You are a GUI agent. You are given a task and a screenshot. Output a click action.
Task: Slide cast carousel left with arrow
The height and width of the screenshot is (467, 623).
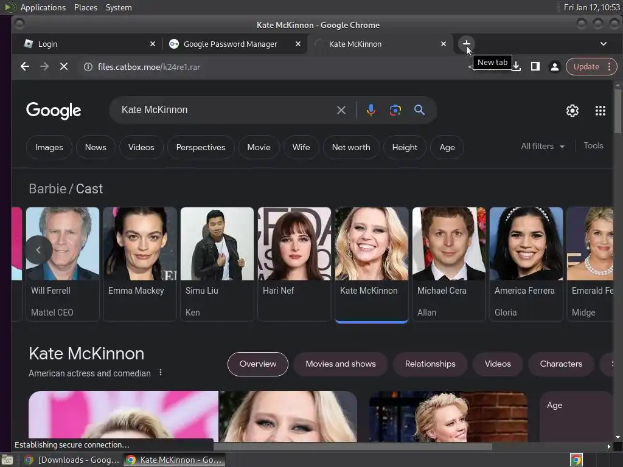coord(38,250)
